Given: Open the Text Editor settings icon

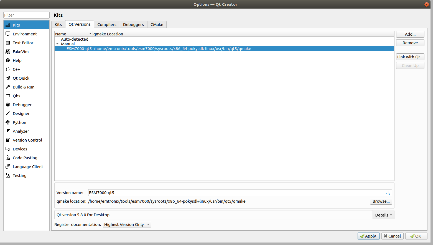Looking at the screenshot, I should (8, 43).
